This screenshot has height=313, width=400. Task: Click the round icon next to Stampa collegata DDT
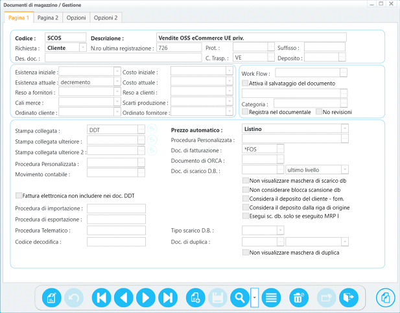[x=152, y=130]
